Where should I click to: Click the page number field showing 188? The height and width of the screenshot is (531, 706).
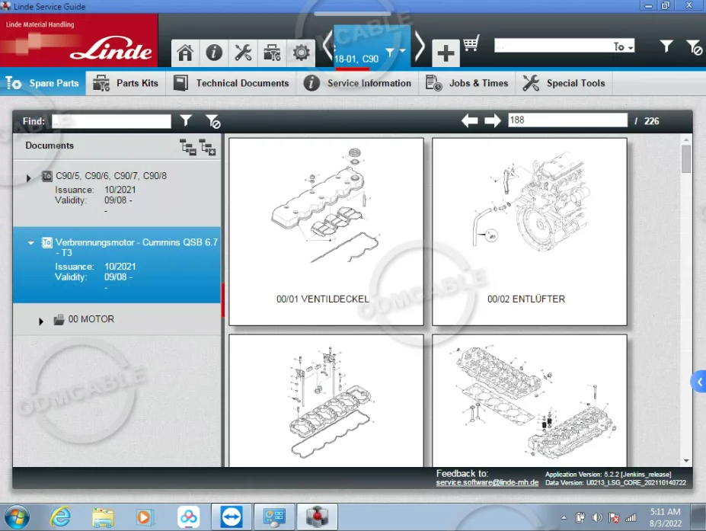567,120
